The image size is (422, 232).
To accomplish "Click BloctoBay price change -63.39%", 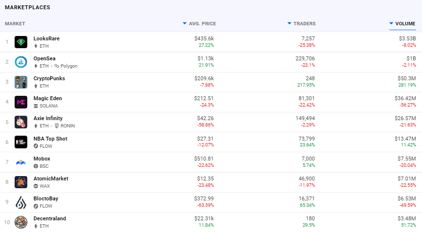I will (x=206, y=205).
